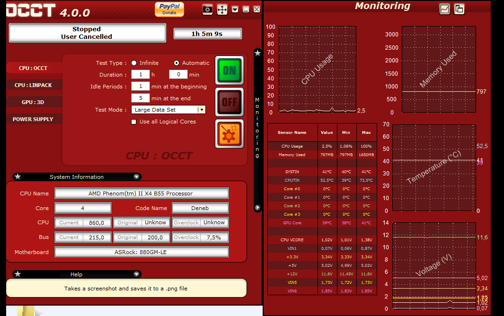Screen dimensions: 504x316
Task: Click the CPU Current 860,0 field
Action: point(83,222)
